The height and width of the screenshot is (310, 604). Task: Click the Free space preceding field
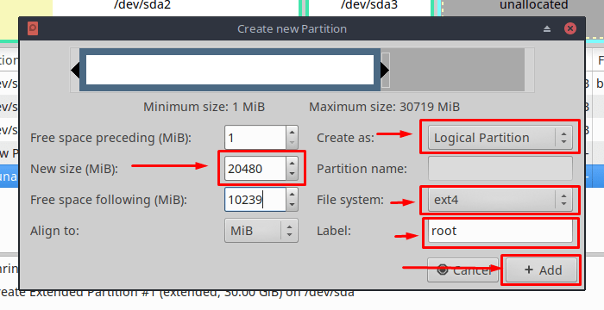pos(255,137)
